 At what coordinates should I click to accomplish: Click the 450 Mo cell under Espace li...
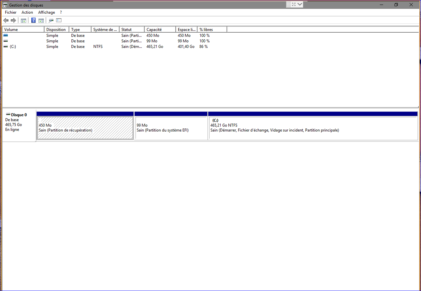[184, 35]
